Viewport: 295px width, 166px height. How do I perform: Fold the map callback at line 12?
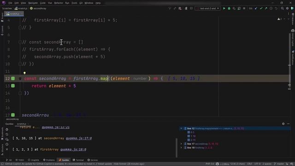point(20,78)
